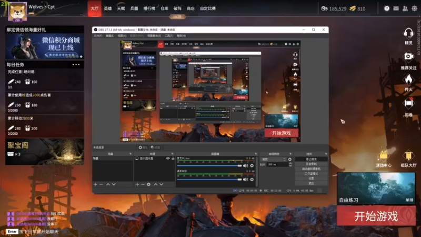
Task: Remove source with minus icon
Action: (x=143, y=184)
